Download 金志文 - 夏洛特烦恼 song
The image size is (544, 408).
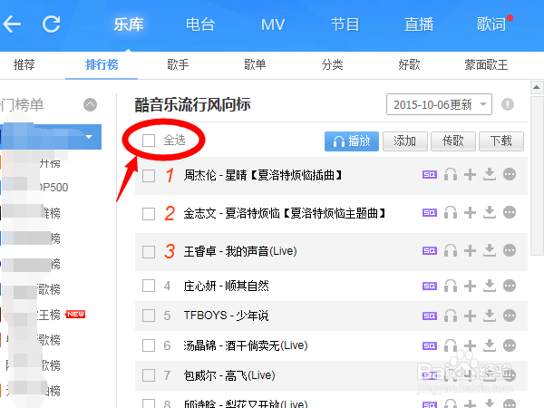point(490,212)
